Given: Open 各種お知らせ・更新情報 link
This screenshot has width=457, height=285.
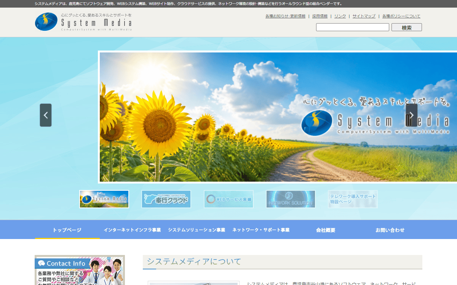Looking at the screenshot, I should click(x=285, y=16).
